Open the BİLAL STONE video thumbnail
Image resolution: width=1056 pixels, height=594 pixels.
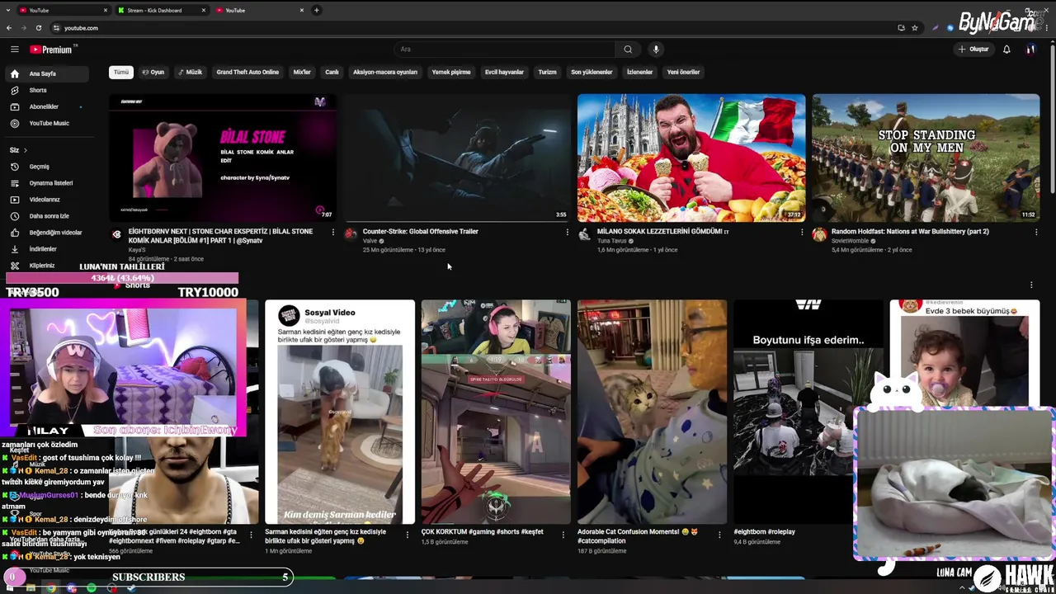pos(223,158)
